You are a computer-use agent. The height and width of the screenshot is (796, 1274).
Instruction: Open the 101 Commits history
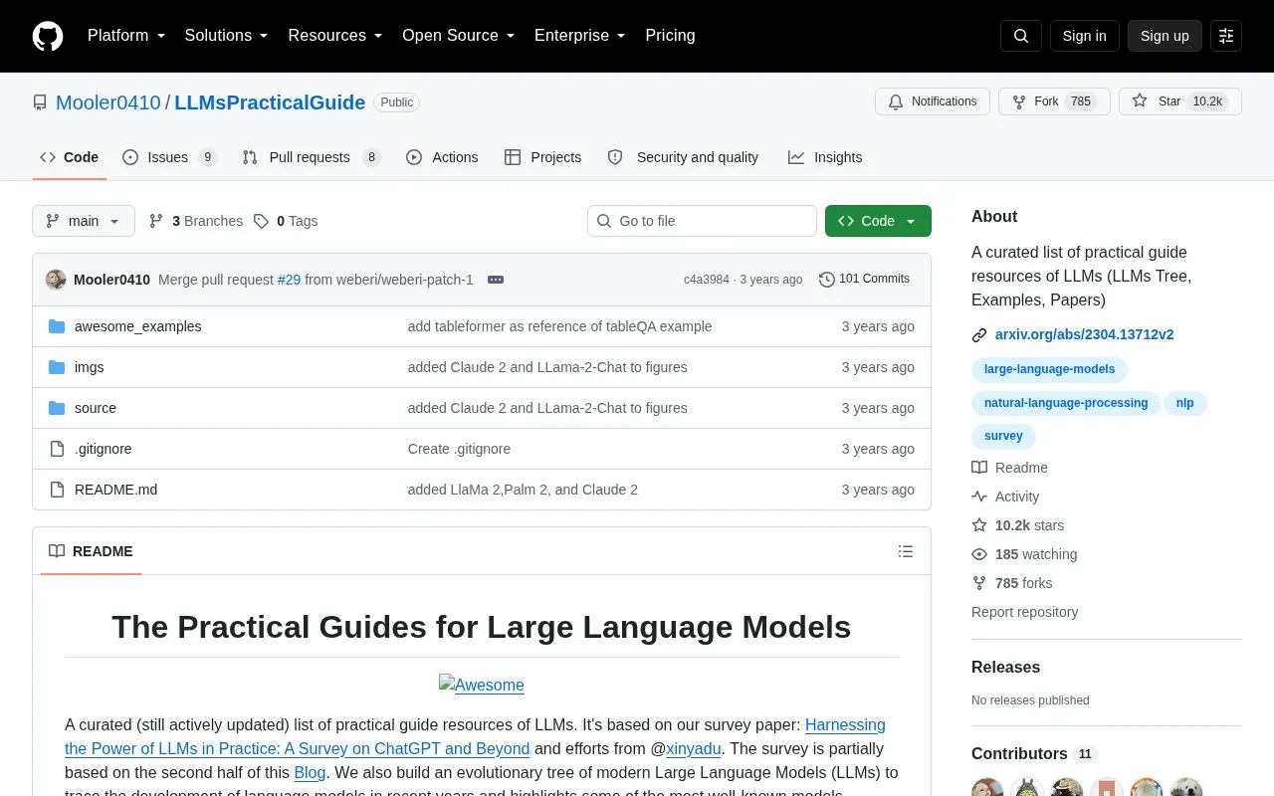864,279
